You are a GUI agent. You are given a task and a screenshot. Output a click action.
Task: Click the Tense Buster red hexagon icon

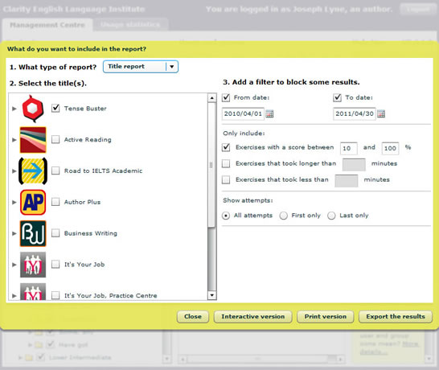coord(33,109)
